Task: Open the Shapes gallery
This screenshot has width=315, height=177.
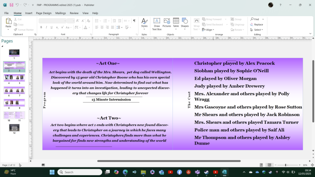Action: click(185, 24)
